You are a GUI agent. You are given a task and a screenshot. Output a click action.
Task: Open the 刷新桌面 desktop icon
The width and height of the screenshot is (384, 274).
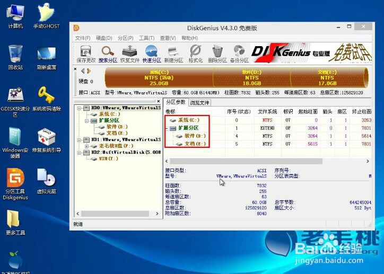[x=47, y=57]
